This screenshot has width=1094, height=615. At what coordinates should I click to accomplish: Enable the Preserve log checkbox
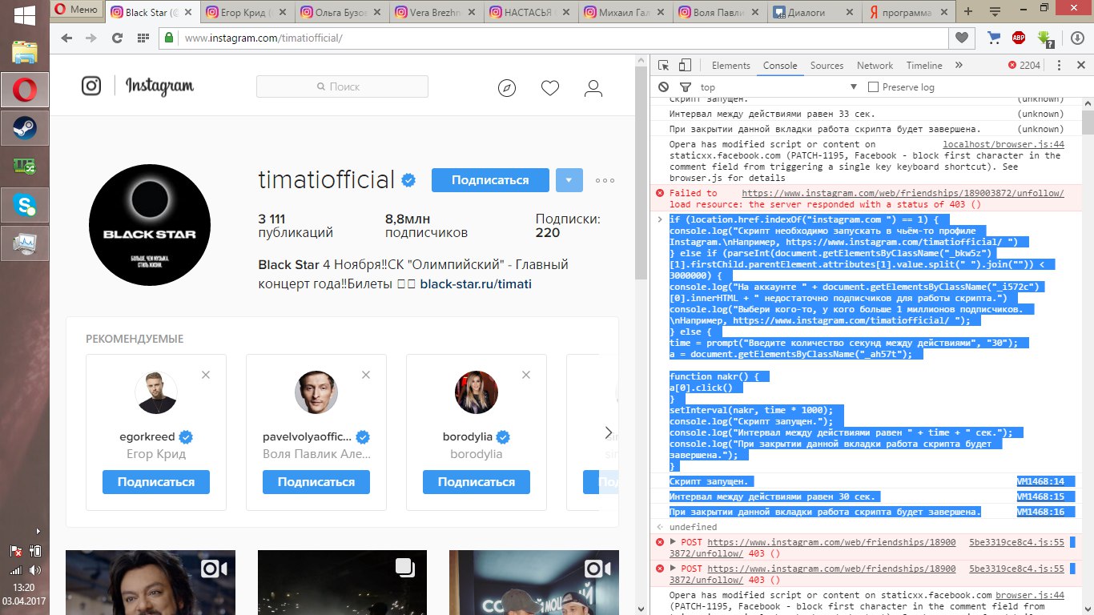click(x=874, y=87)
